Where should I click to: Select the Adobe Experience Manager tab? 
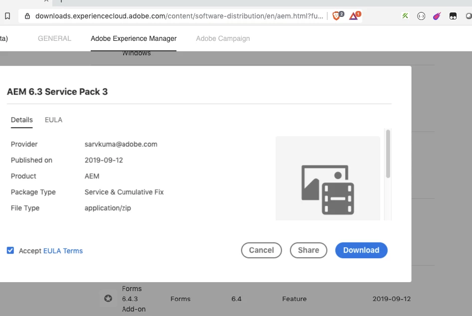click(x=134, y=38)
